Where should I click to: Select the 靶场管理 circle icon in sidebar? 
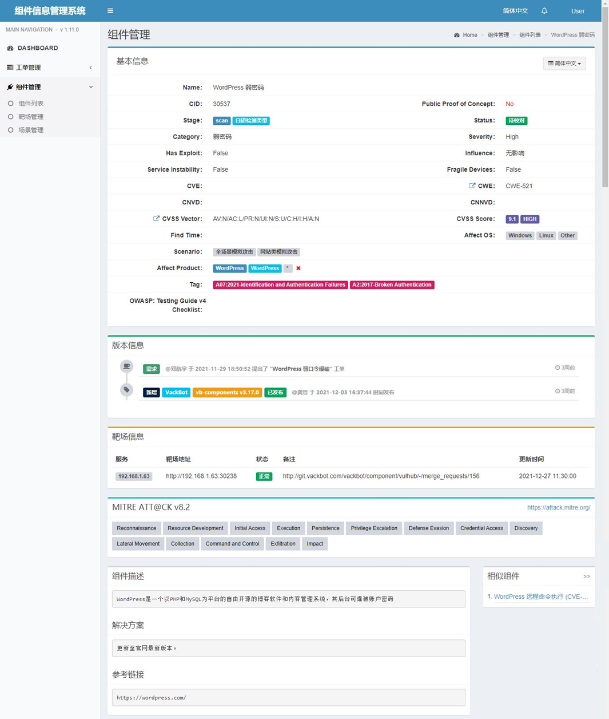click(x=10, y=117)
